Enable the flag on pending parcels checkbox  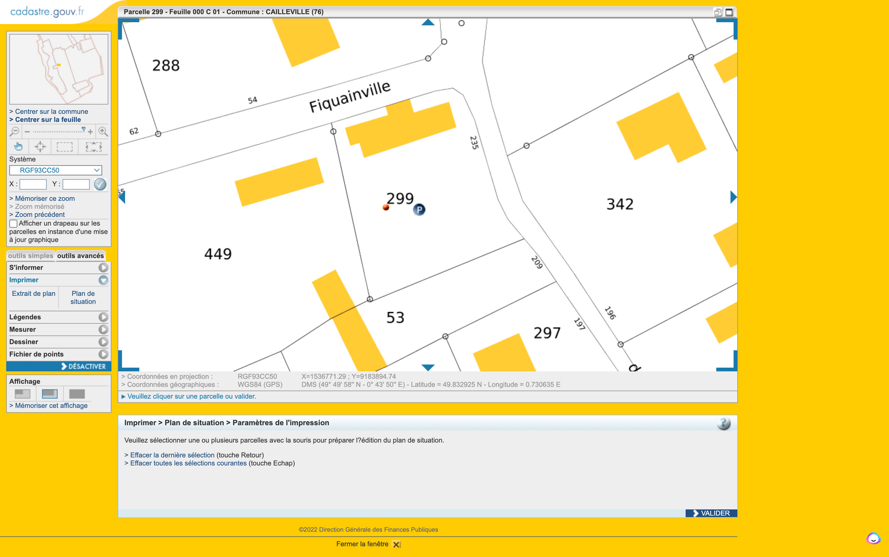click(x=13, y=224)
